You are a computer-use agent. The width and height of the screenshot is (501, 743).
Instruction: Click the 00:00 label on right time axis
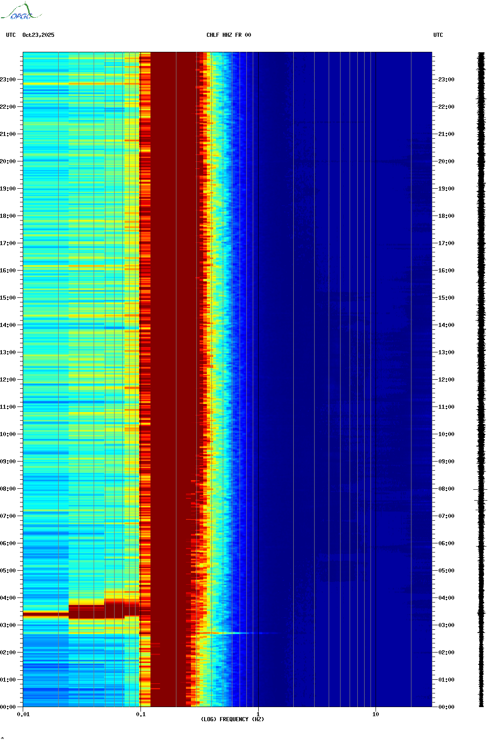pyautogui.click(x=446, y=707)
